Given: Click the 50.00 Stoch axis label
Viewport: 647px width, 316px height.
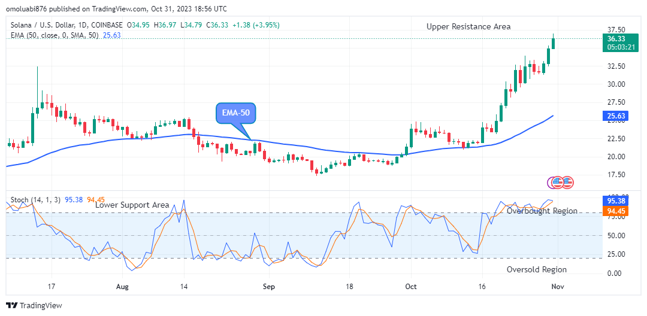Looking at the screenshot, I should pos(616,236).
